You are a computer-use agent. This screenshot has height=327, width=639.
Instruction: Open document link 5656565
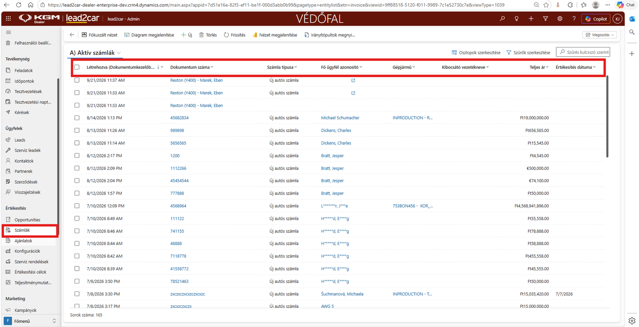click(178, 143)
